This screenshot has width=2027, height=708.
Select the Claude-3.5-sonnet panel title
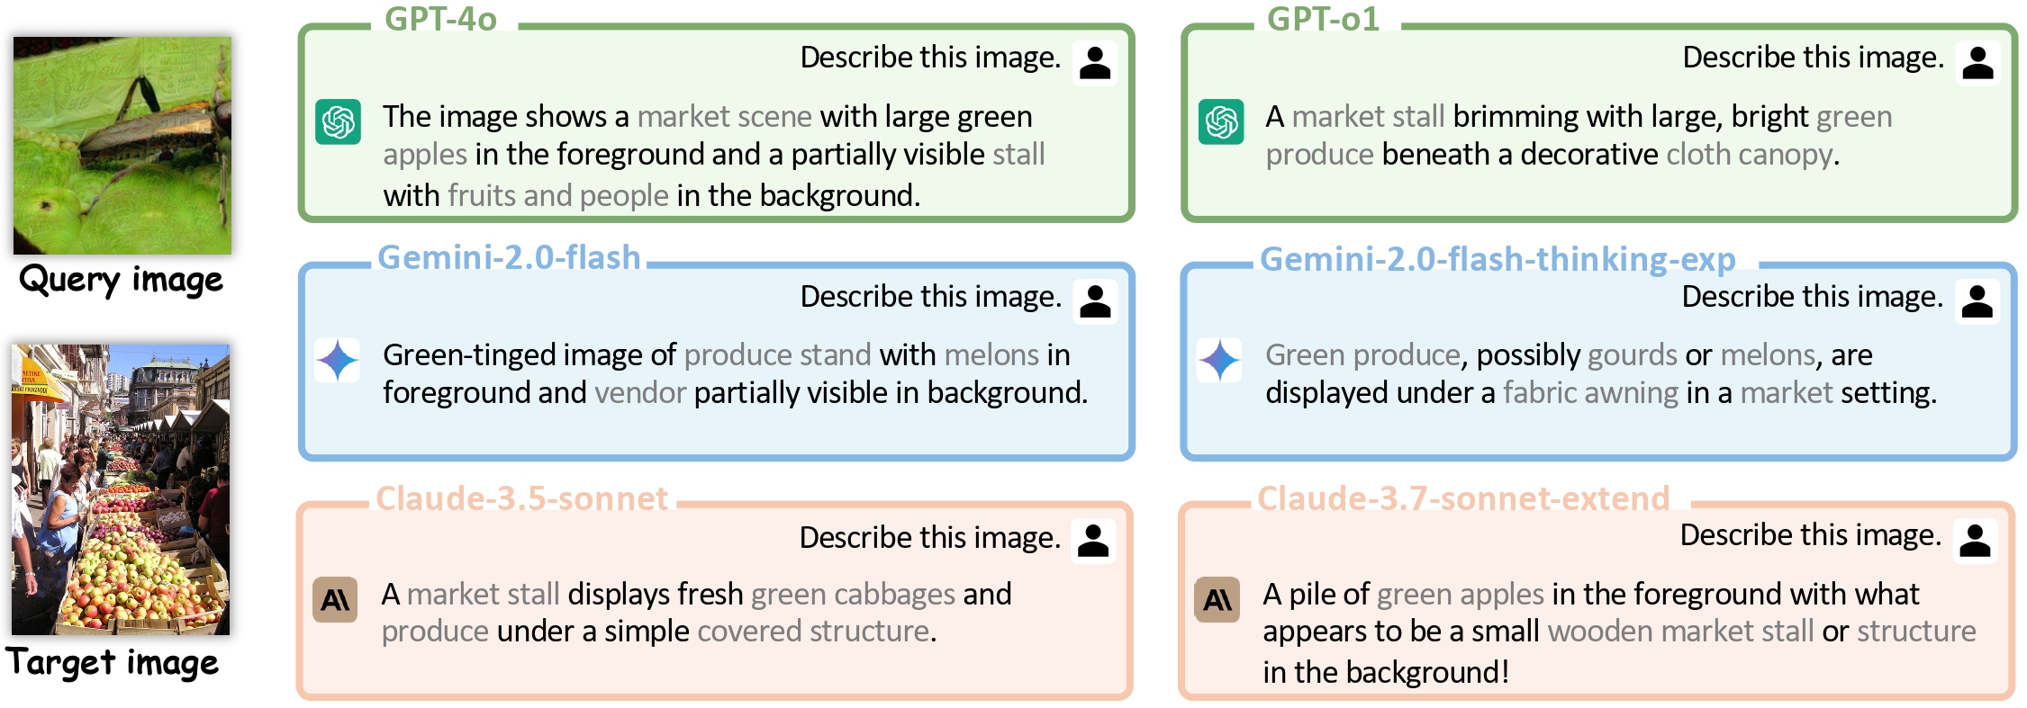tap(521, 498)
